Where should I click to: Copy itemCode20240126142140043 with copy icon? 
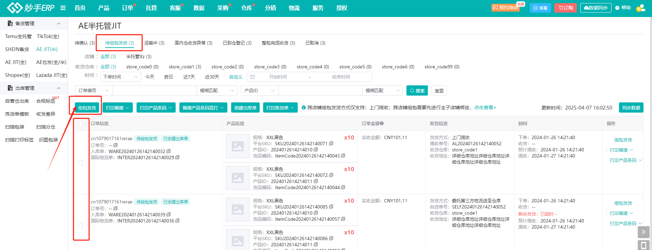343,156
